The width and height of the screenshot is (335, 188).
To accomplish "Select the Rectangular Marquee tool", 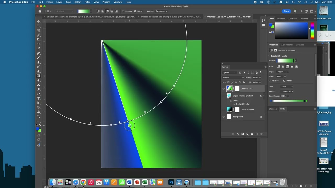I will [x=38, y=26].
